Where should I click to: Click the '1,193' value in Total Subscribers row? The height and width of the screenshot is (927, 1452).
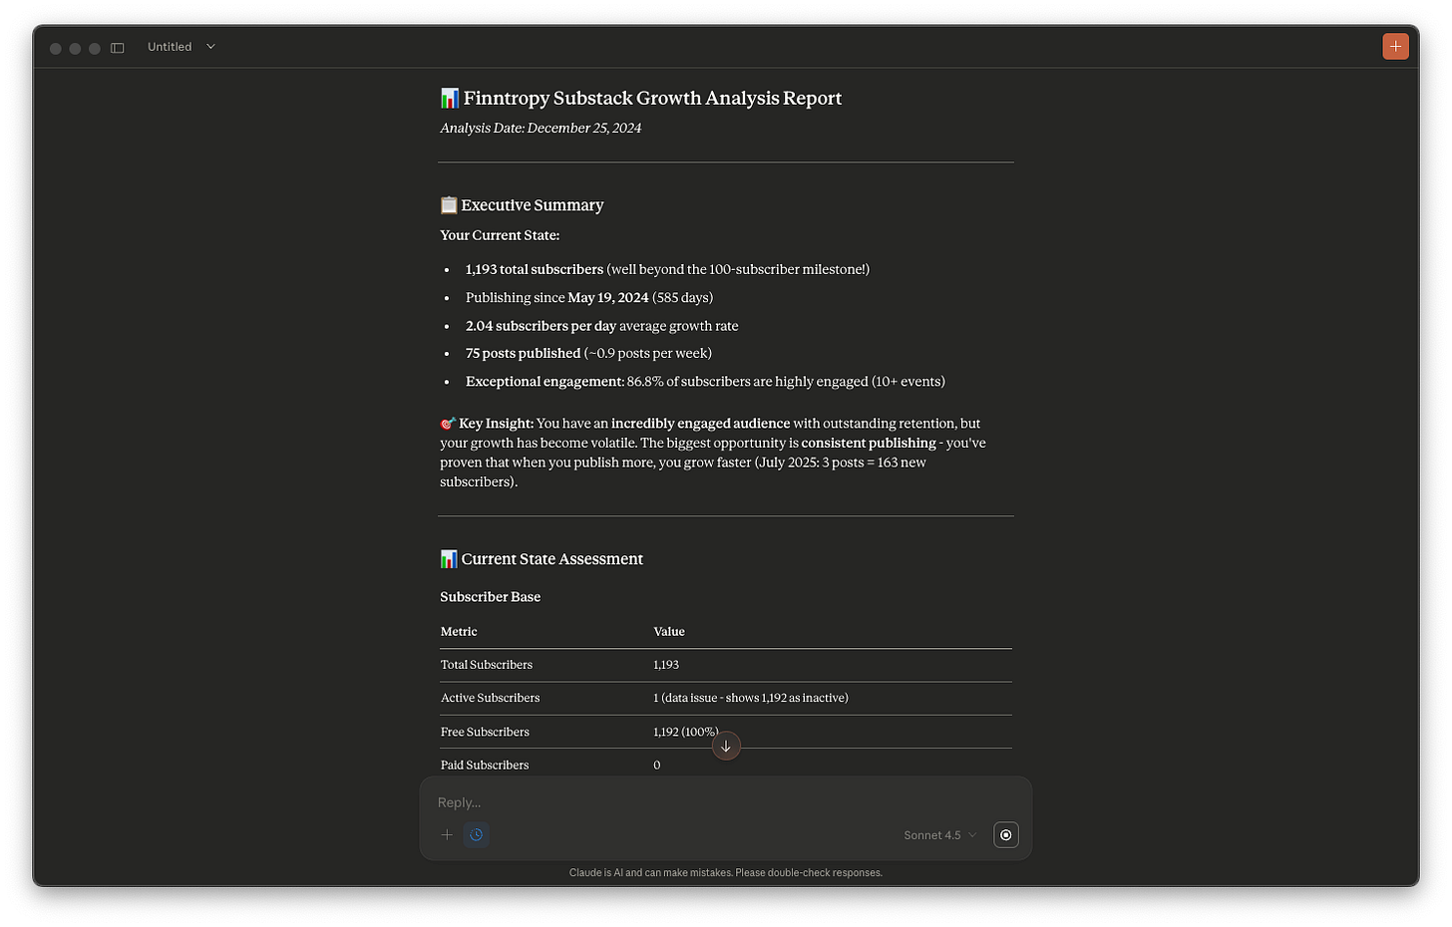pos(666,665)
